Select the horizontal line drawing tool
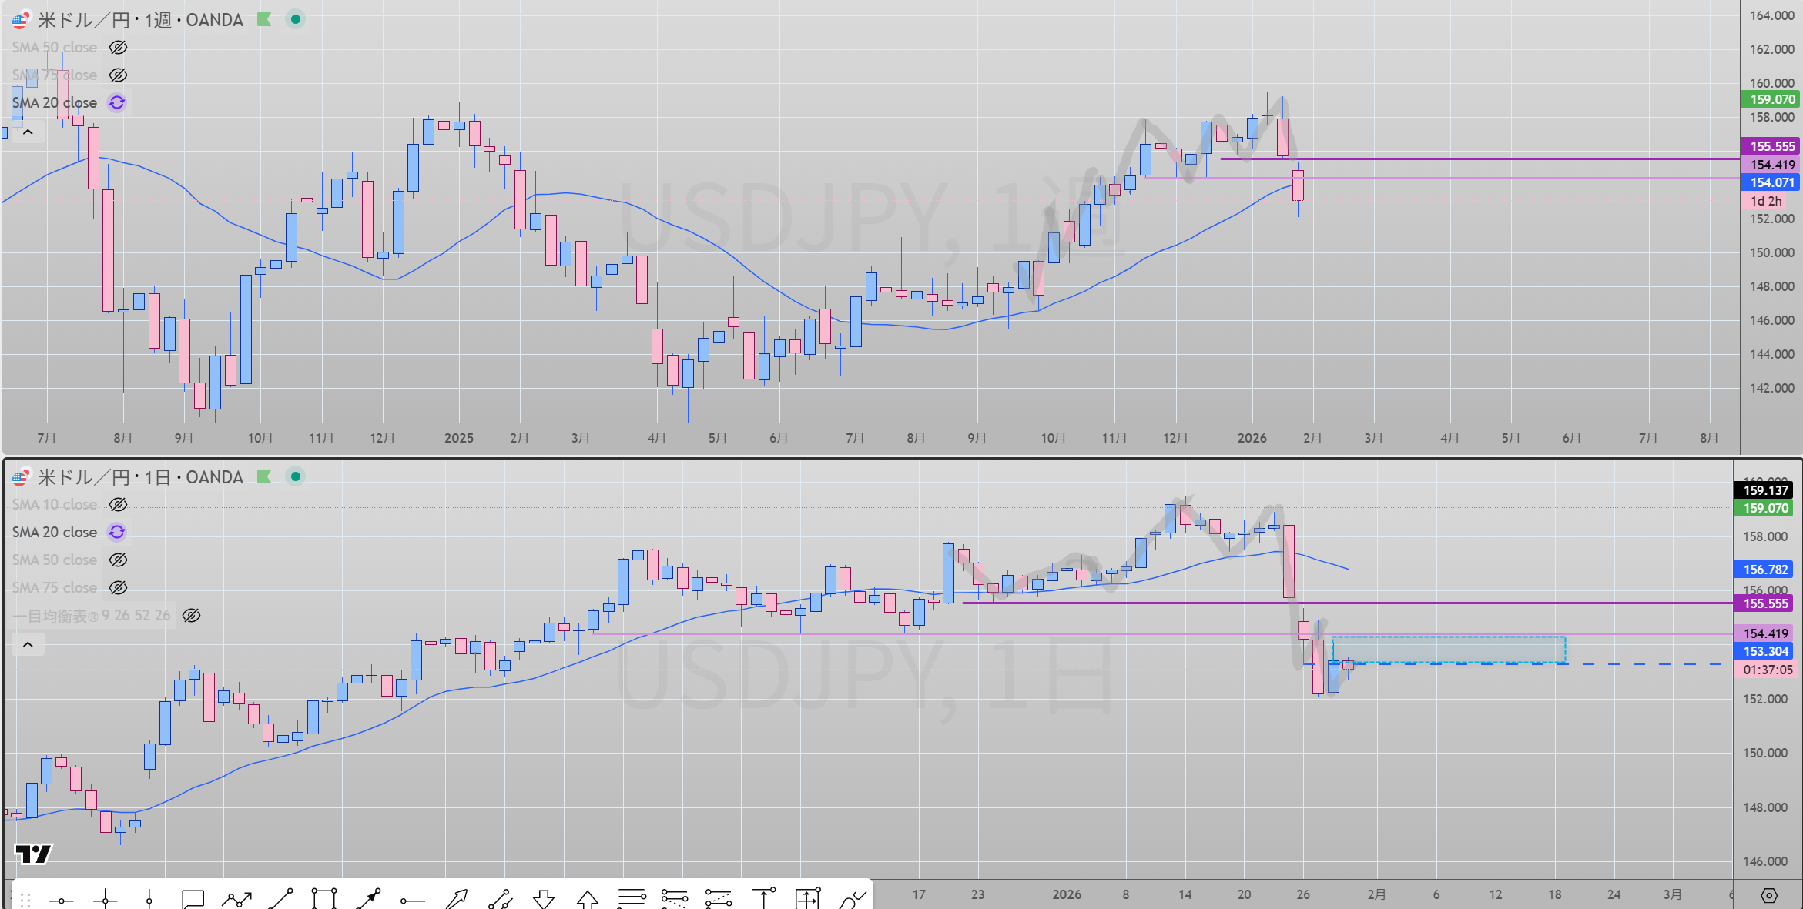The image size is (1803, 909). pos(61,899)
